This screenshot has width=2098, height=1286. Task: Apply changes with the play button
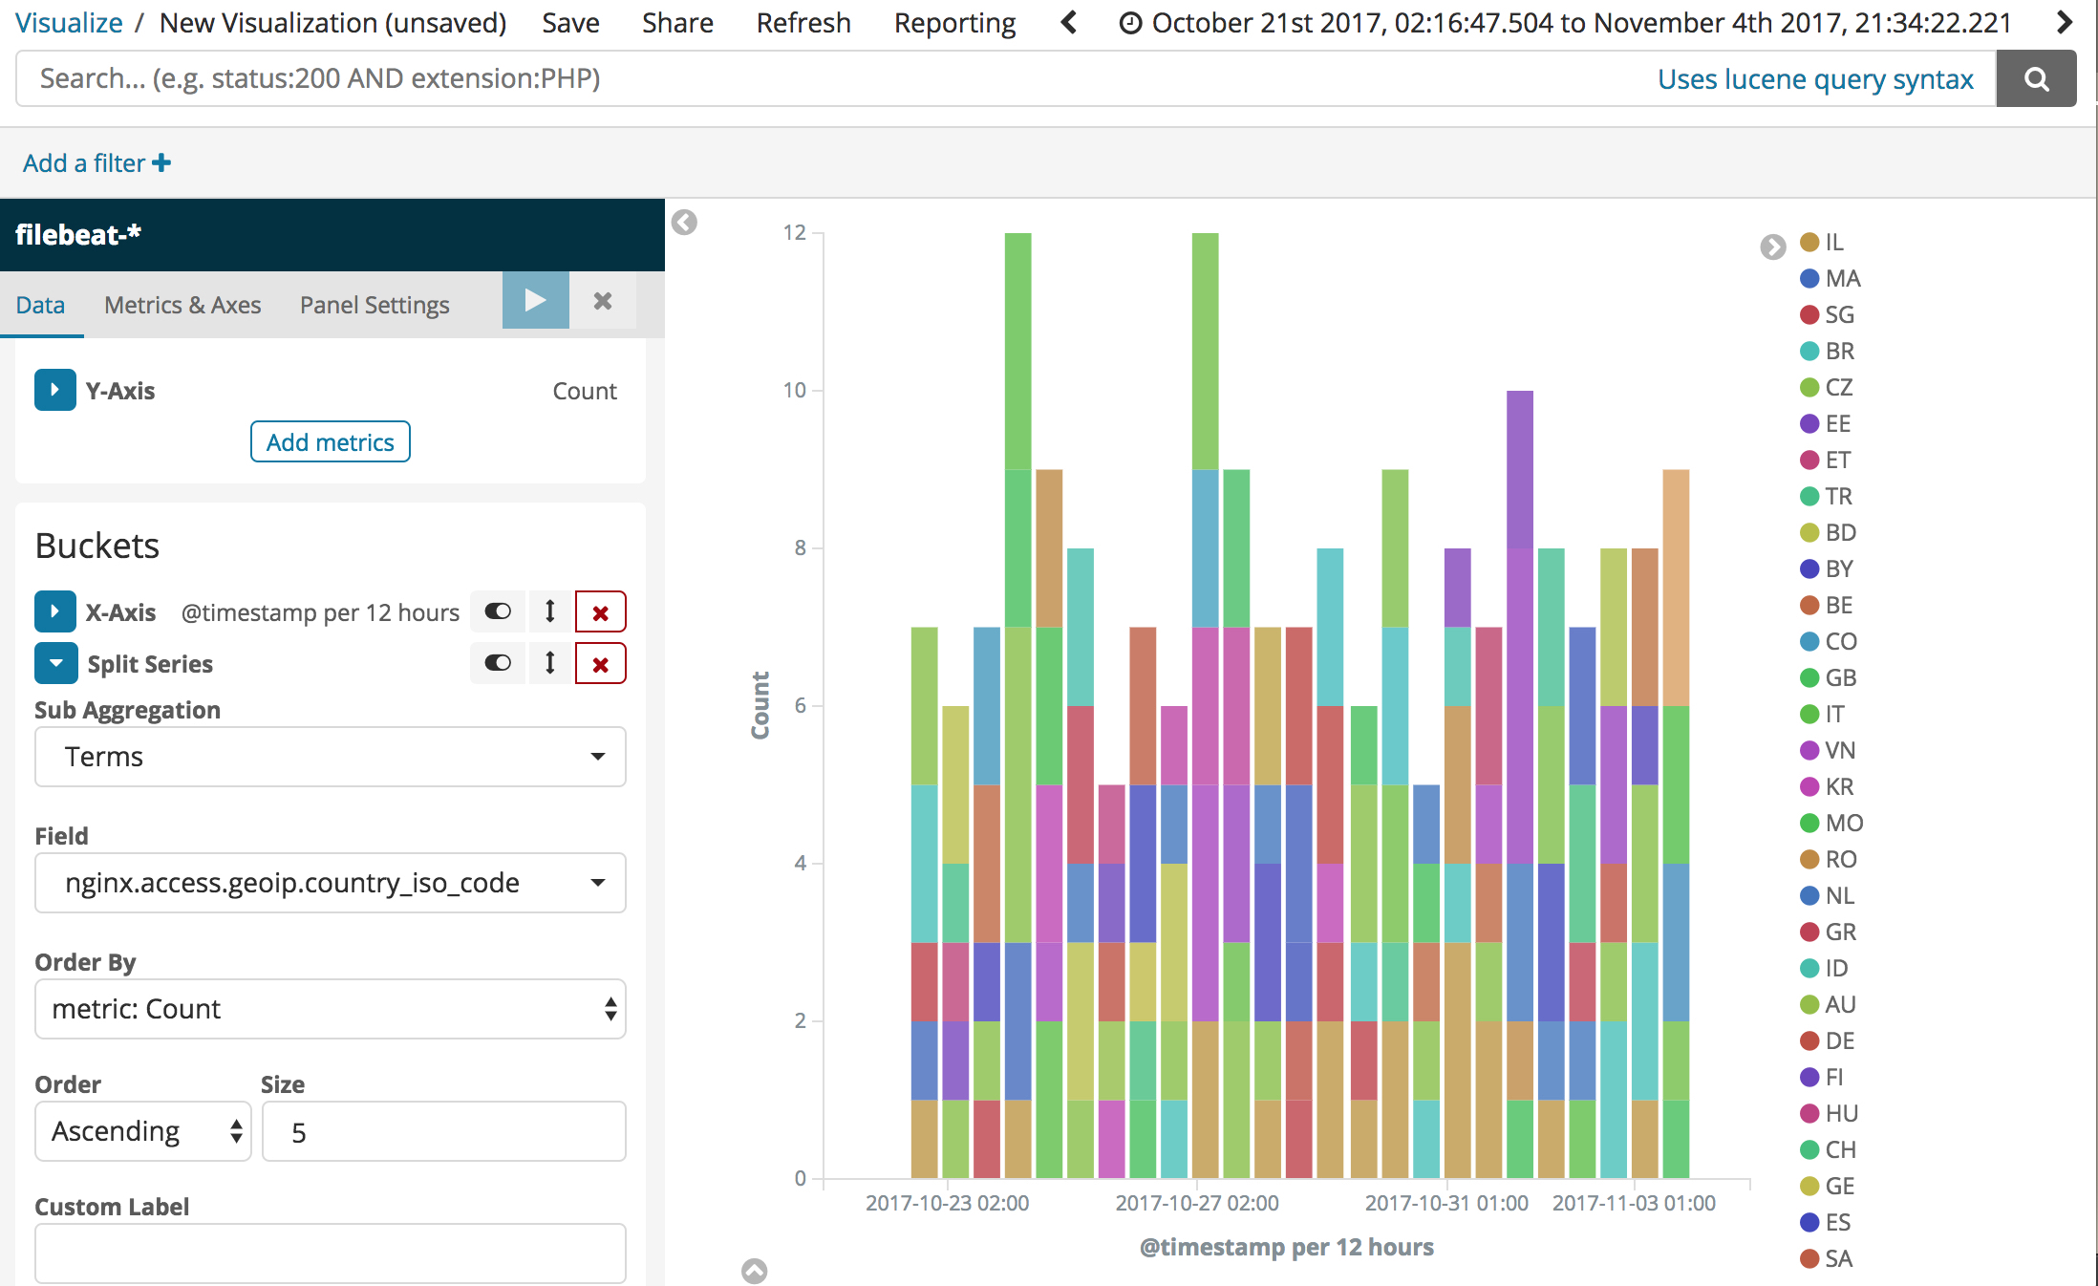[x=535, y=301]
